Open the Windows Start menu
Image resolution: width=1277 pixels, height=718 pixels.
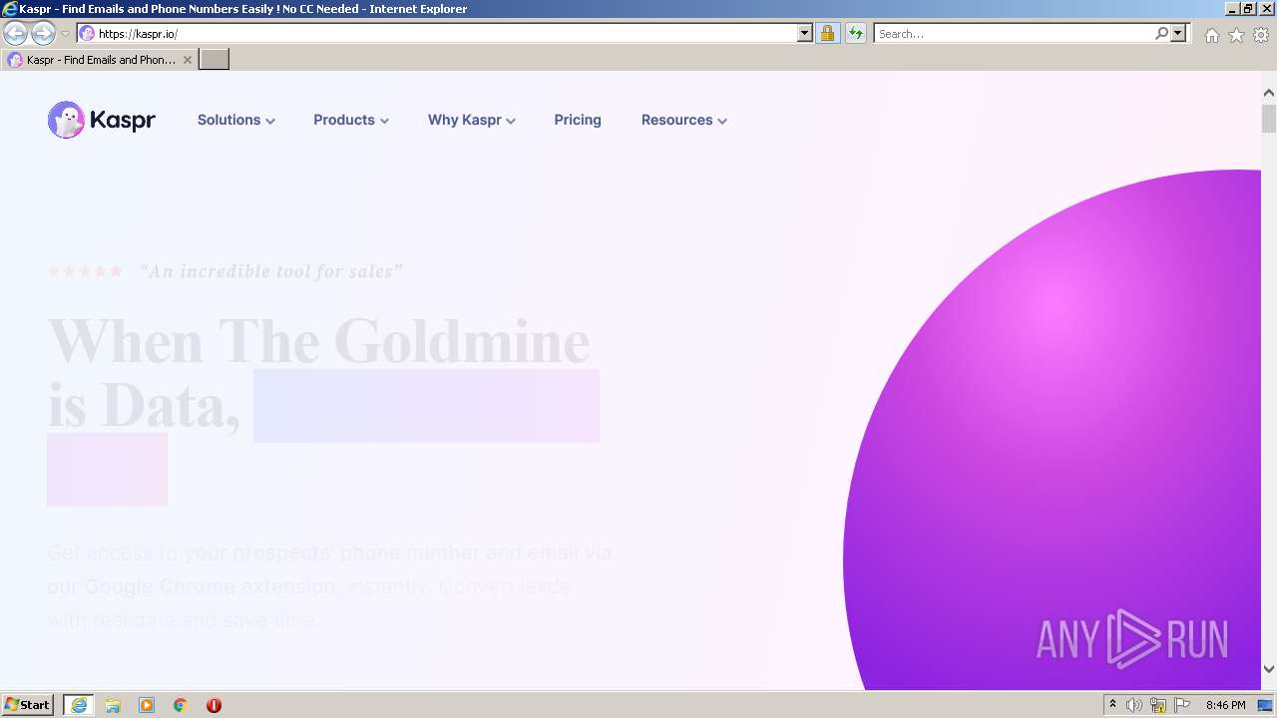[x=27, y=705]
